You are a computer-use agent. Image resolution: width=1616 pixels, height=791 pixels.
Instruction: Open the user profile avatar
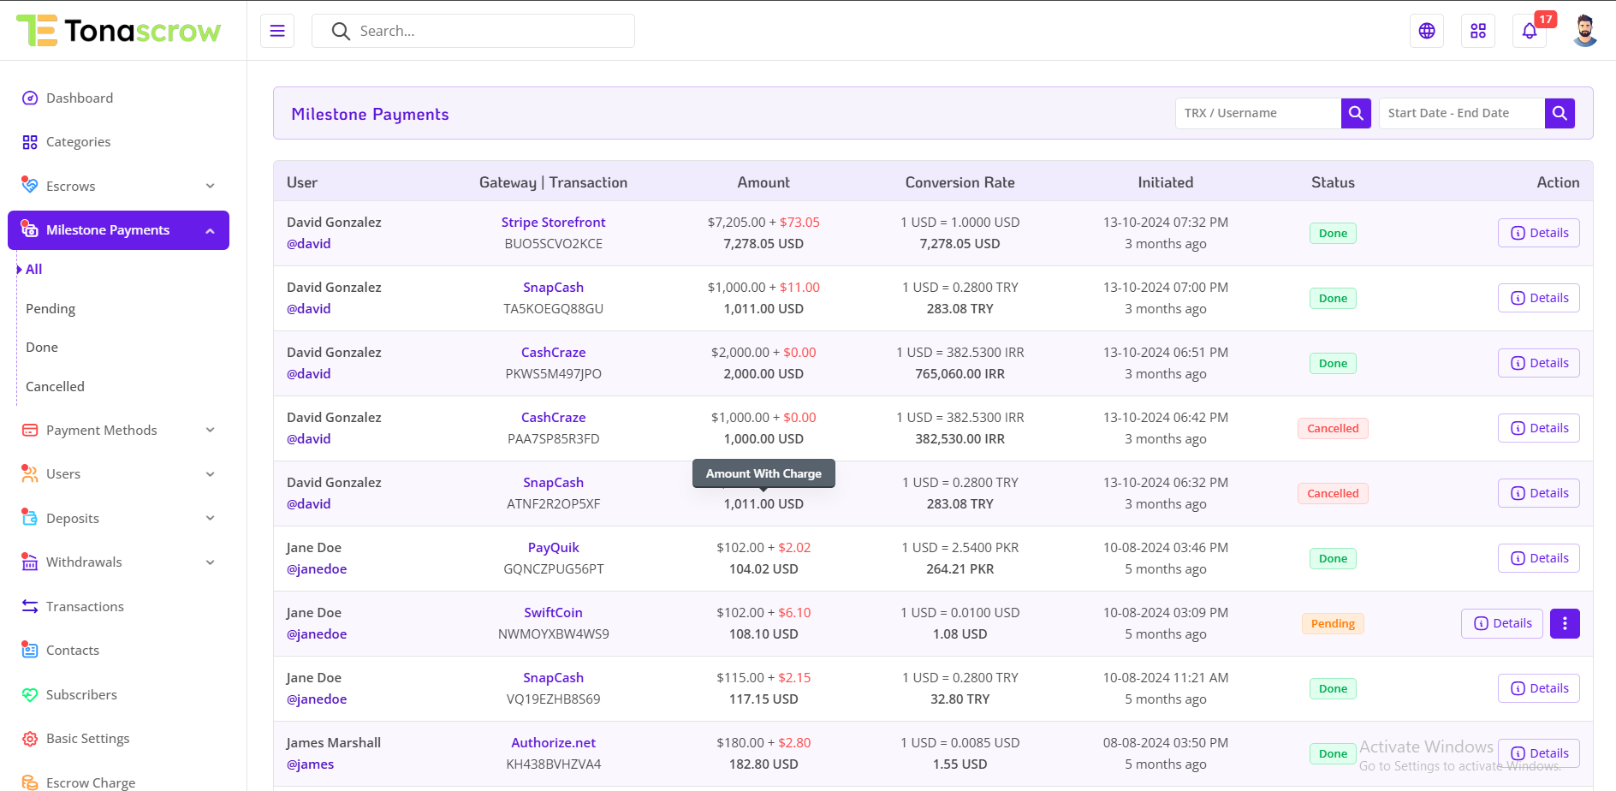[1584, 31]
